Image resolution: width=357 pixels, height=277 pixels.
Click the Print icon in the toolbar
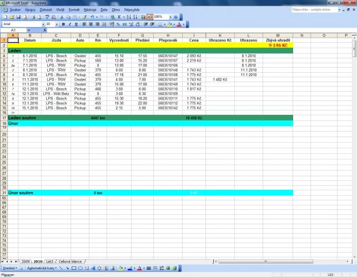point(33,17)
